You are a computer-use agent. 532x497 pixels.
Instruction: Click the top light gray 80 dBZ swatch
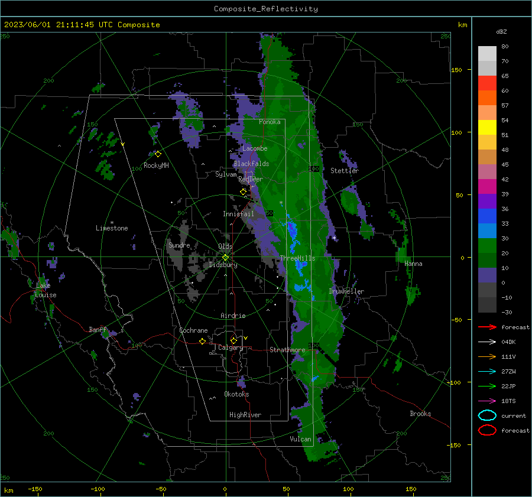(x=487, y=53)
